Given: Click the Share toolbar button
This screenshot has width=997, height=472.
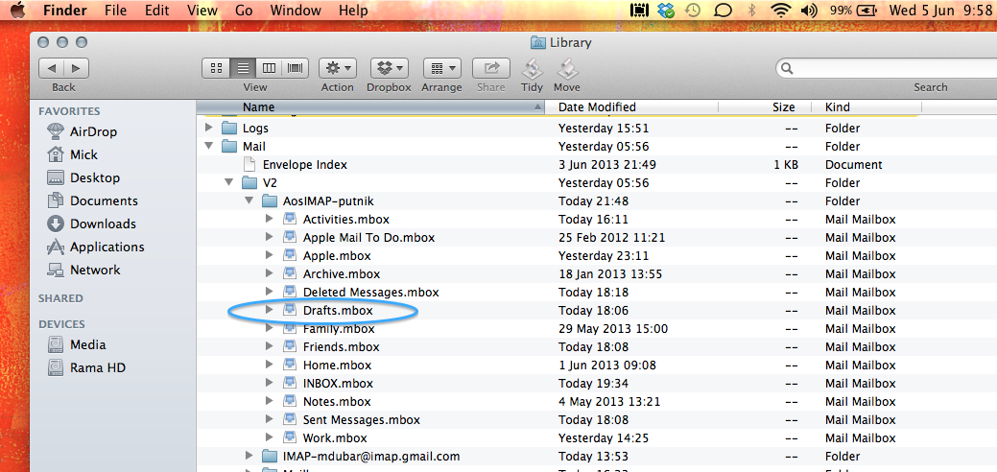Looking at the screenshot, I should (491, 67).
